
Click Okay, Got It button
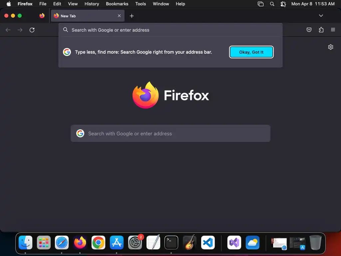pyautogui.click(x=251, y=52)
